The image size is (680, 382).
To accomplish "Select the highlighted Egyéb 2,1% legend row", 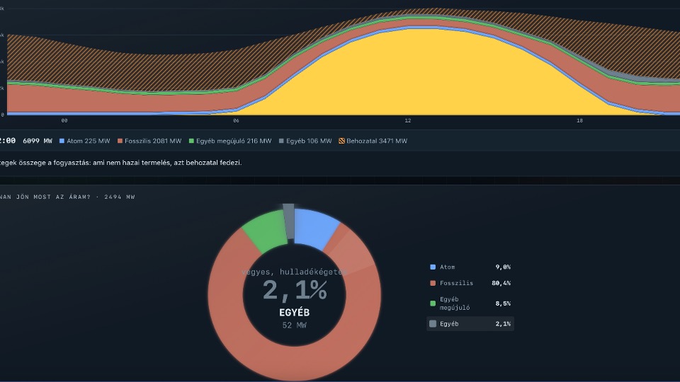I will coord(470,323).
